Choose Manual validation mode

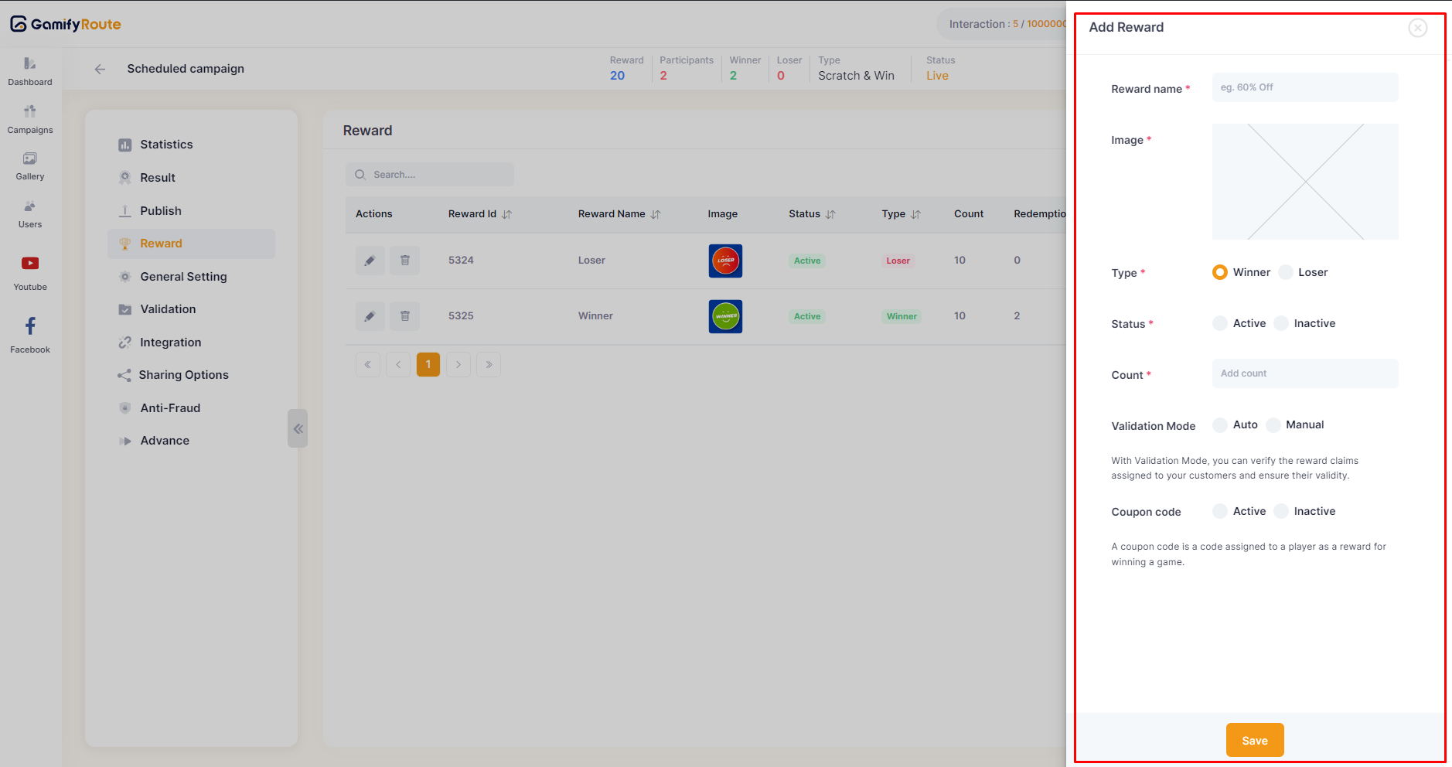(1273, 425)
